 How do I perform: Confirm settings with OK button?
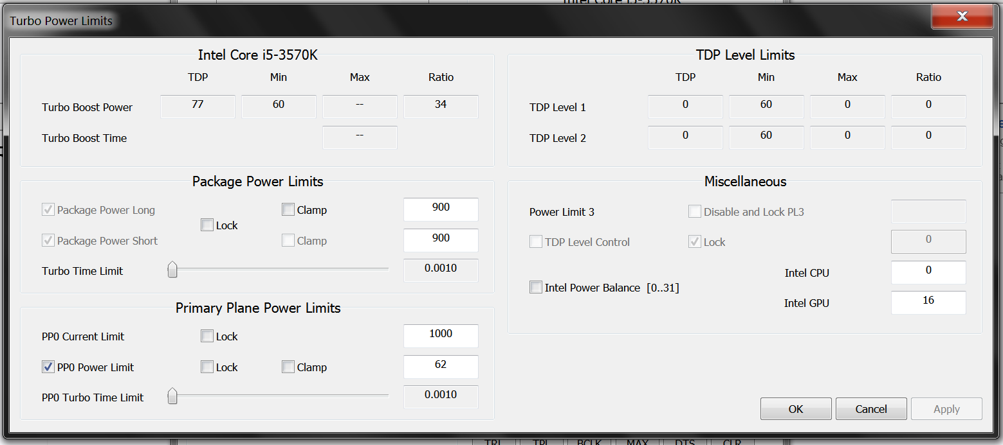click(796, 409)
